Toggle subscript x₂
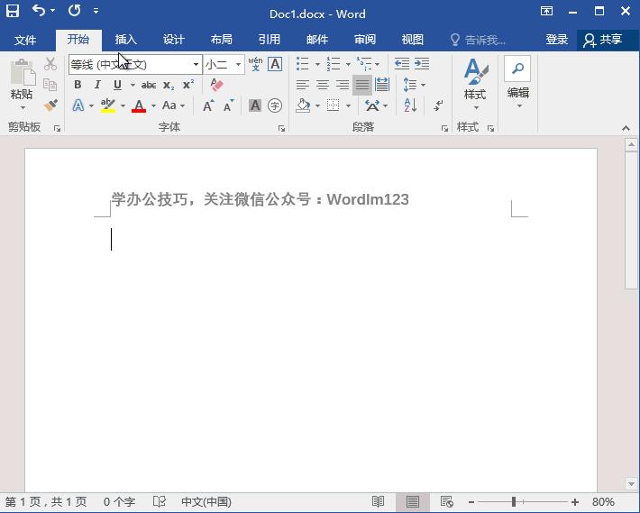This screenshot has width=640, height=513. pyautogui.click(x=169, y=85)
